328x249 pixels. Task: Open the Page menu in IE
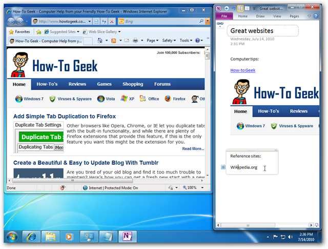pos(152,41)
